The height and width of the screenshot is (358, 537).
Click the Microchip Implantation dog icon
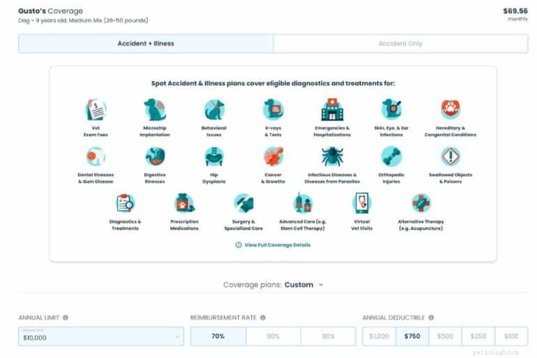[x=155, y=110]
